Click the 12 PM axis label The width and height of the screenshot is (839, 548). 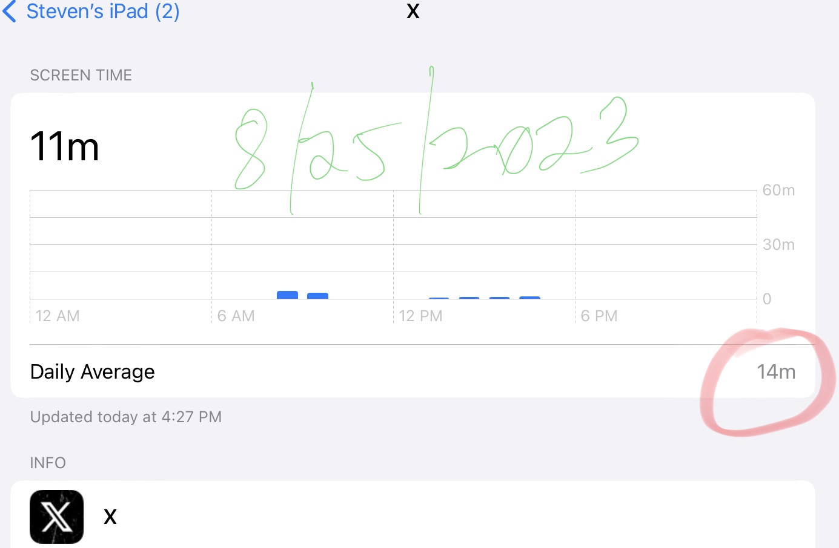pyautogui.click(x=421, y=316)
